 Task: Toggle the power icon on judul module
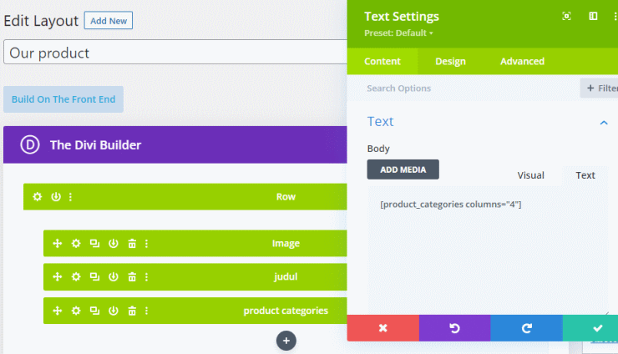click(x=113, y=277)
